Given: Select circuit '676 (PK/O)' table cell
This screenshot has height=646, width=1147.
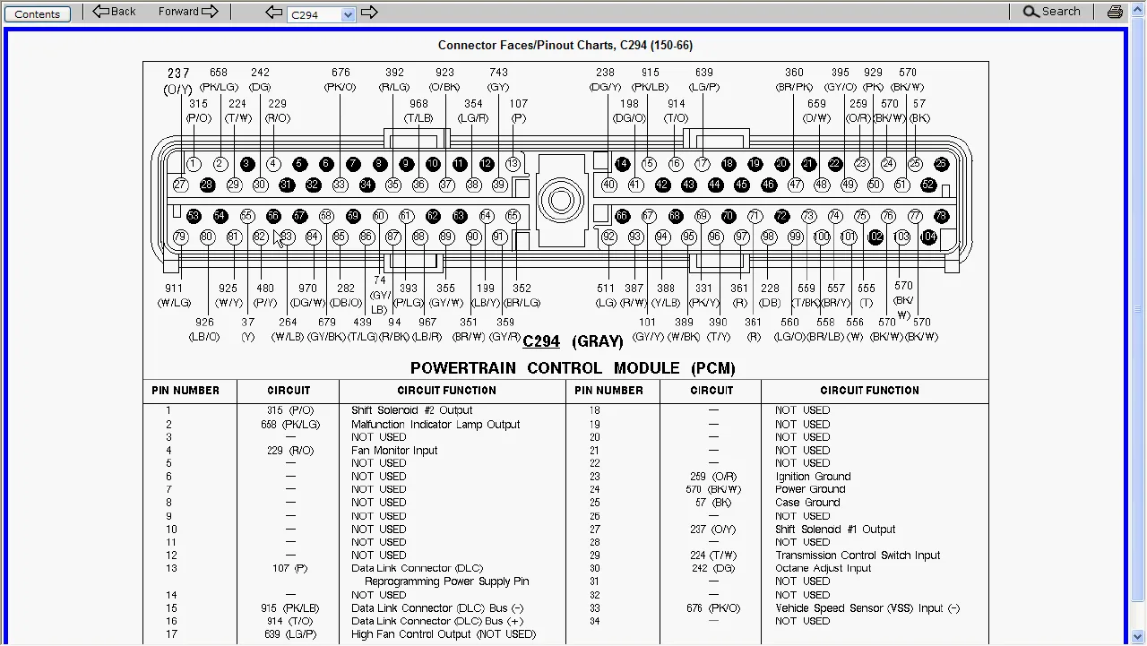Looking at the screenshot, I should point(713,607).
